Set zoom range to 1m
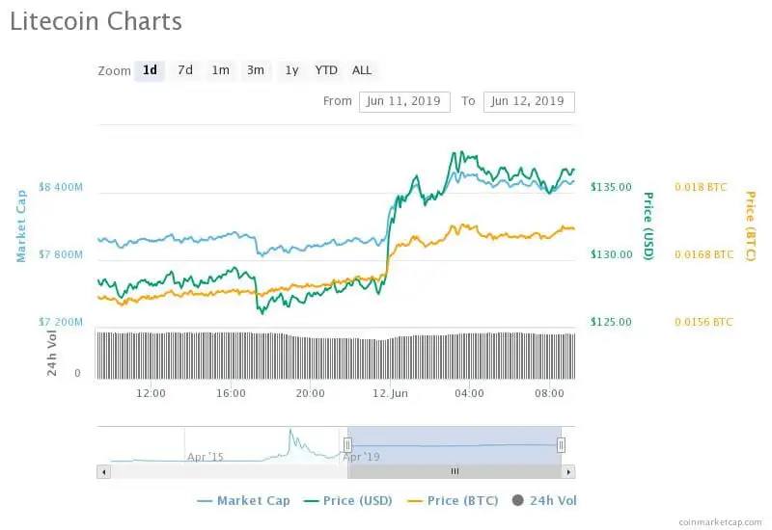This screenshot has height=530, width=772. click(x=221, y=70)
